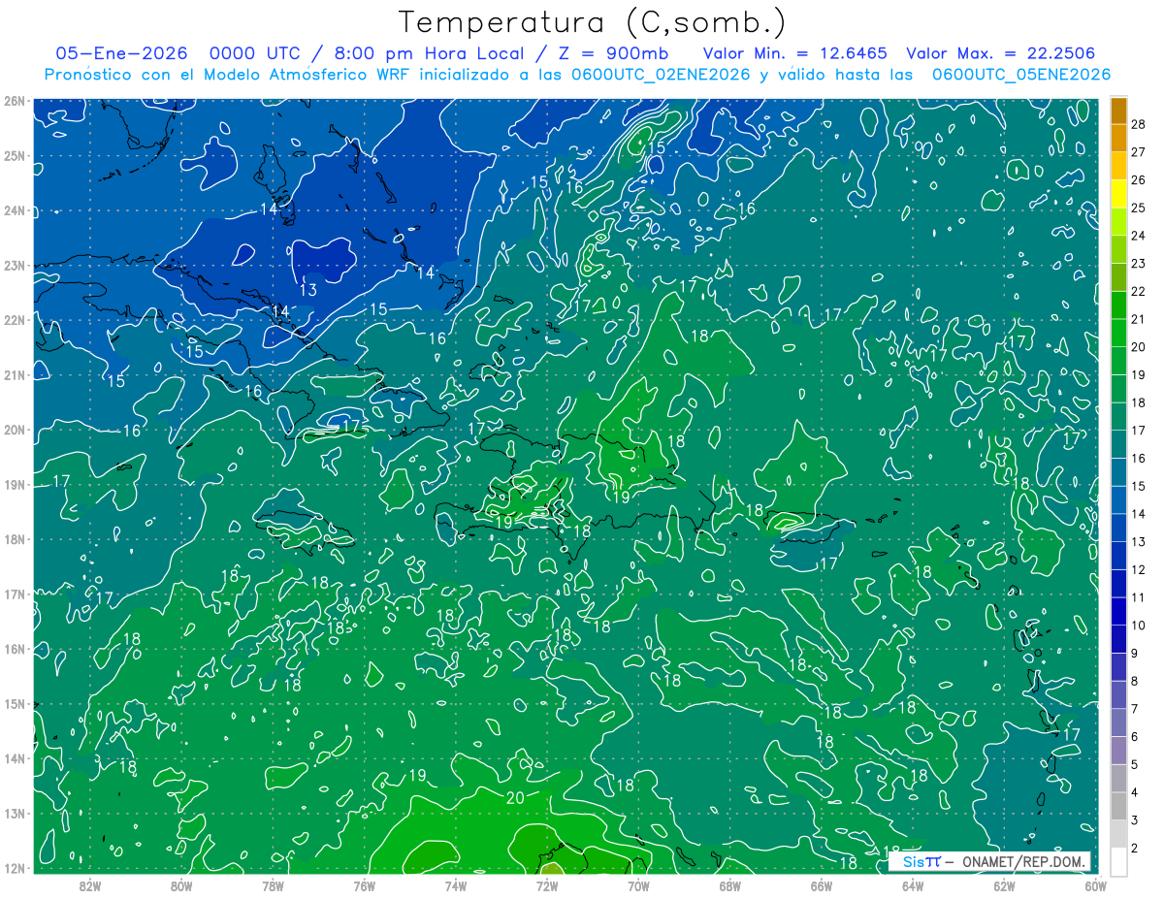Click the "24N" latitude axis label
This screenshot has height=899, width=1164.
(14, 210)
